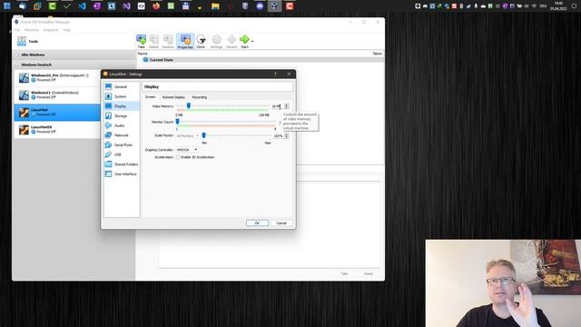Click Take button at bottom of Manager
Viewport: 581px width, 327px height.
click(344, 273)
